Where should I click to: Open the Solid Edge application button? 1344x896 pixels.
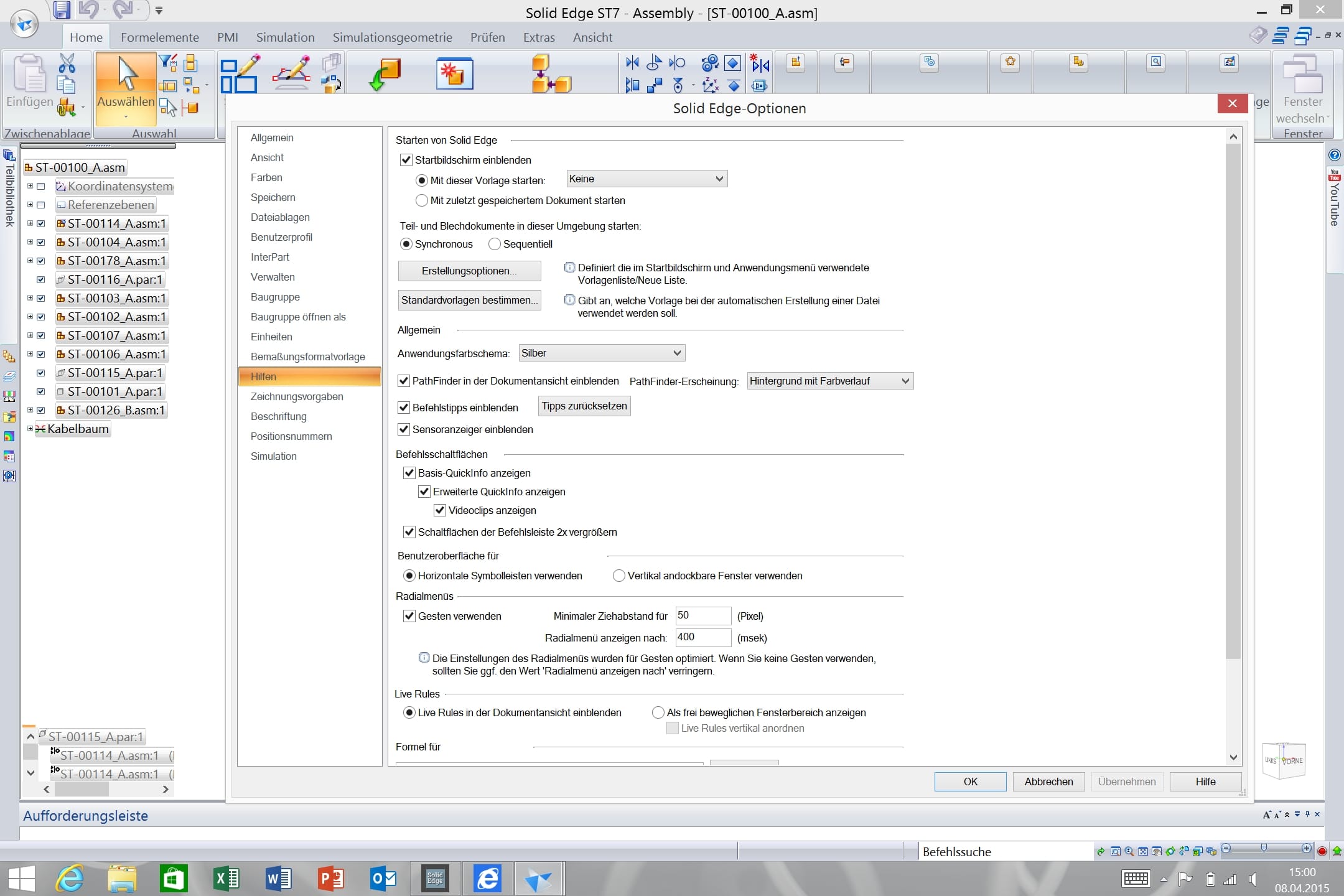coord(25,25)
